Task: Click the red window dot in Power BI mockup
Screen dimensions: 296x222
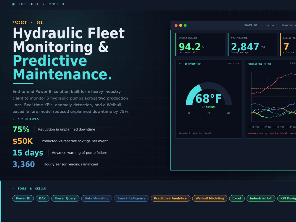Action: (x=176, y=25)
